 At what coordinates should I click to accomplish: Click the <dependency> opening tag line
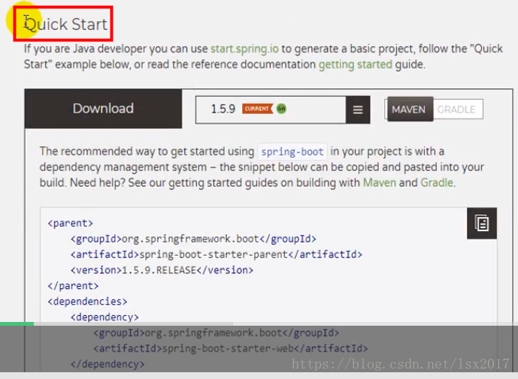tap(105, 317)
